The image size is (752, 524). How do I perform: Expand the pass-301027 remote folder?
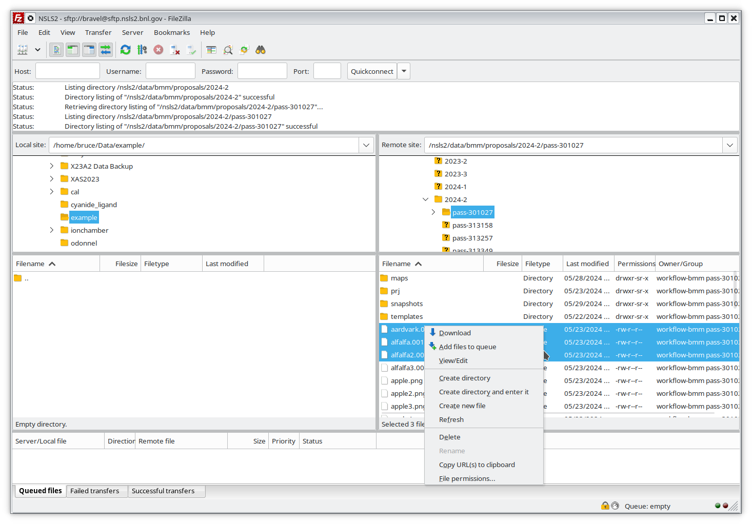point(433,212)
